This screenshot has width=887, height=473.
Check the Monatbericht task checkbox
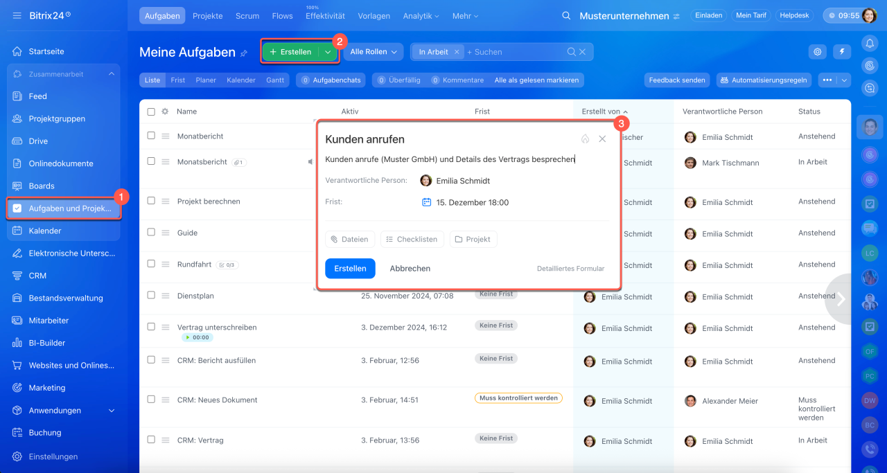(151, 136)
